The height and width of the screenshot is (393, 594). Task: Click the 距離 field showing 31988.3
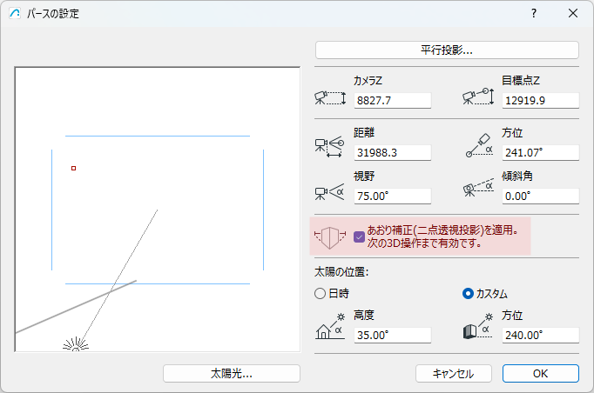393,153
